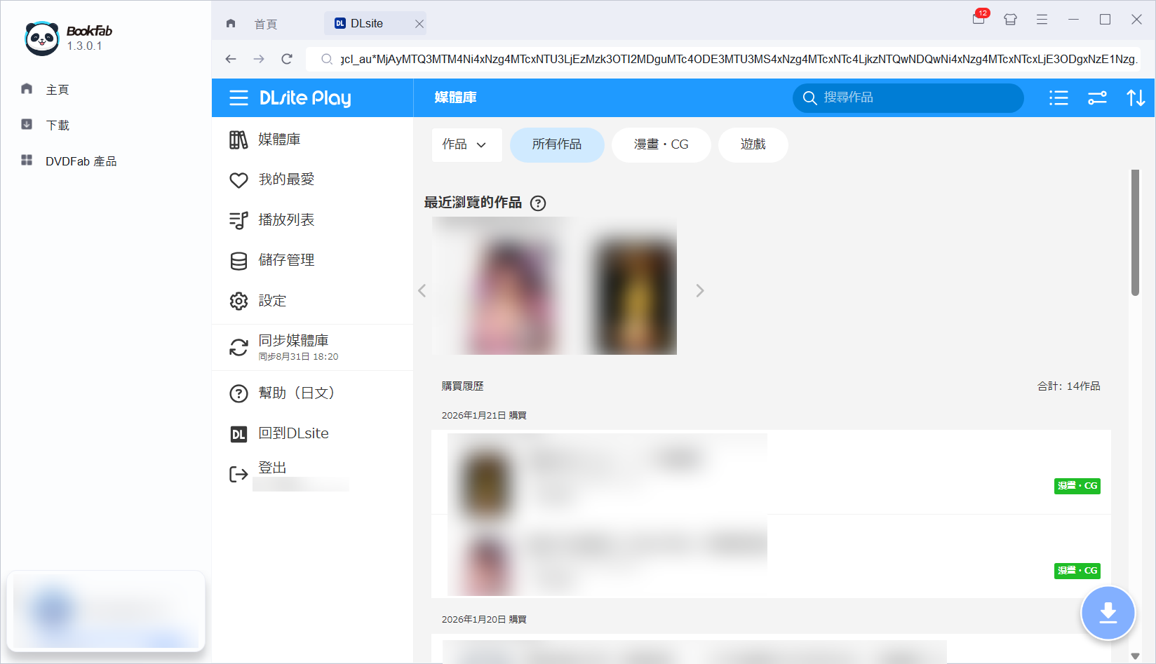1156x664 pixels.
Task: Open notifications icon with 12 badge
Action: click(979, 19)
